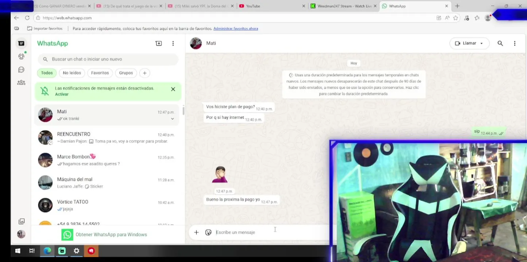Open a new browser tab
Image resolution: width=527 pixels, height=262 pixels.
coord(457,6)
